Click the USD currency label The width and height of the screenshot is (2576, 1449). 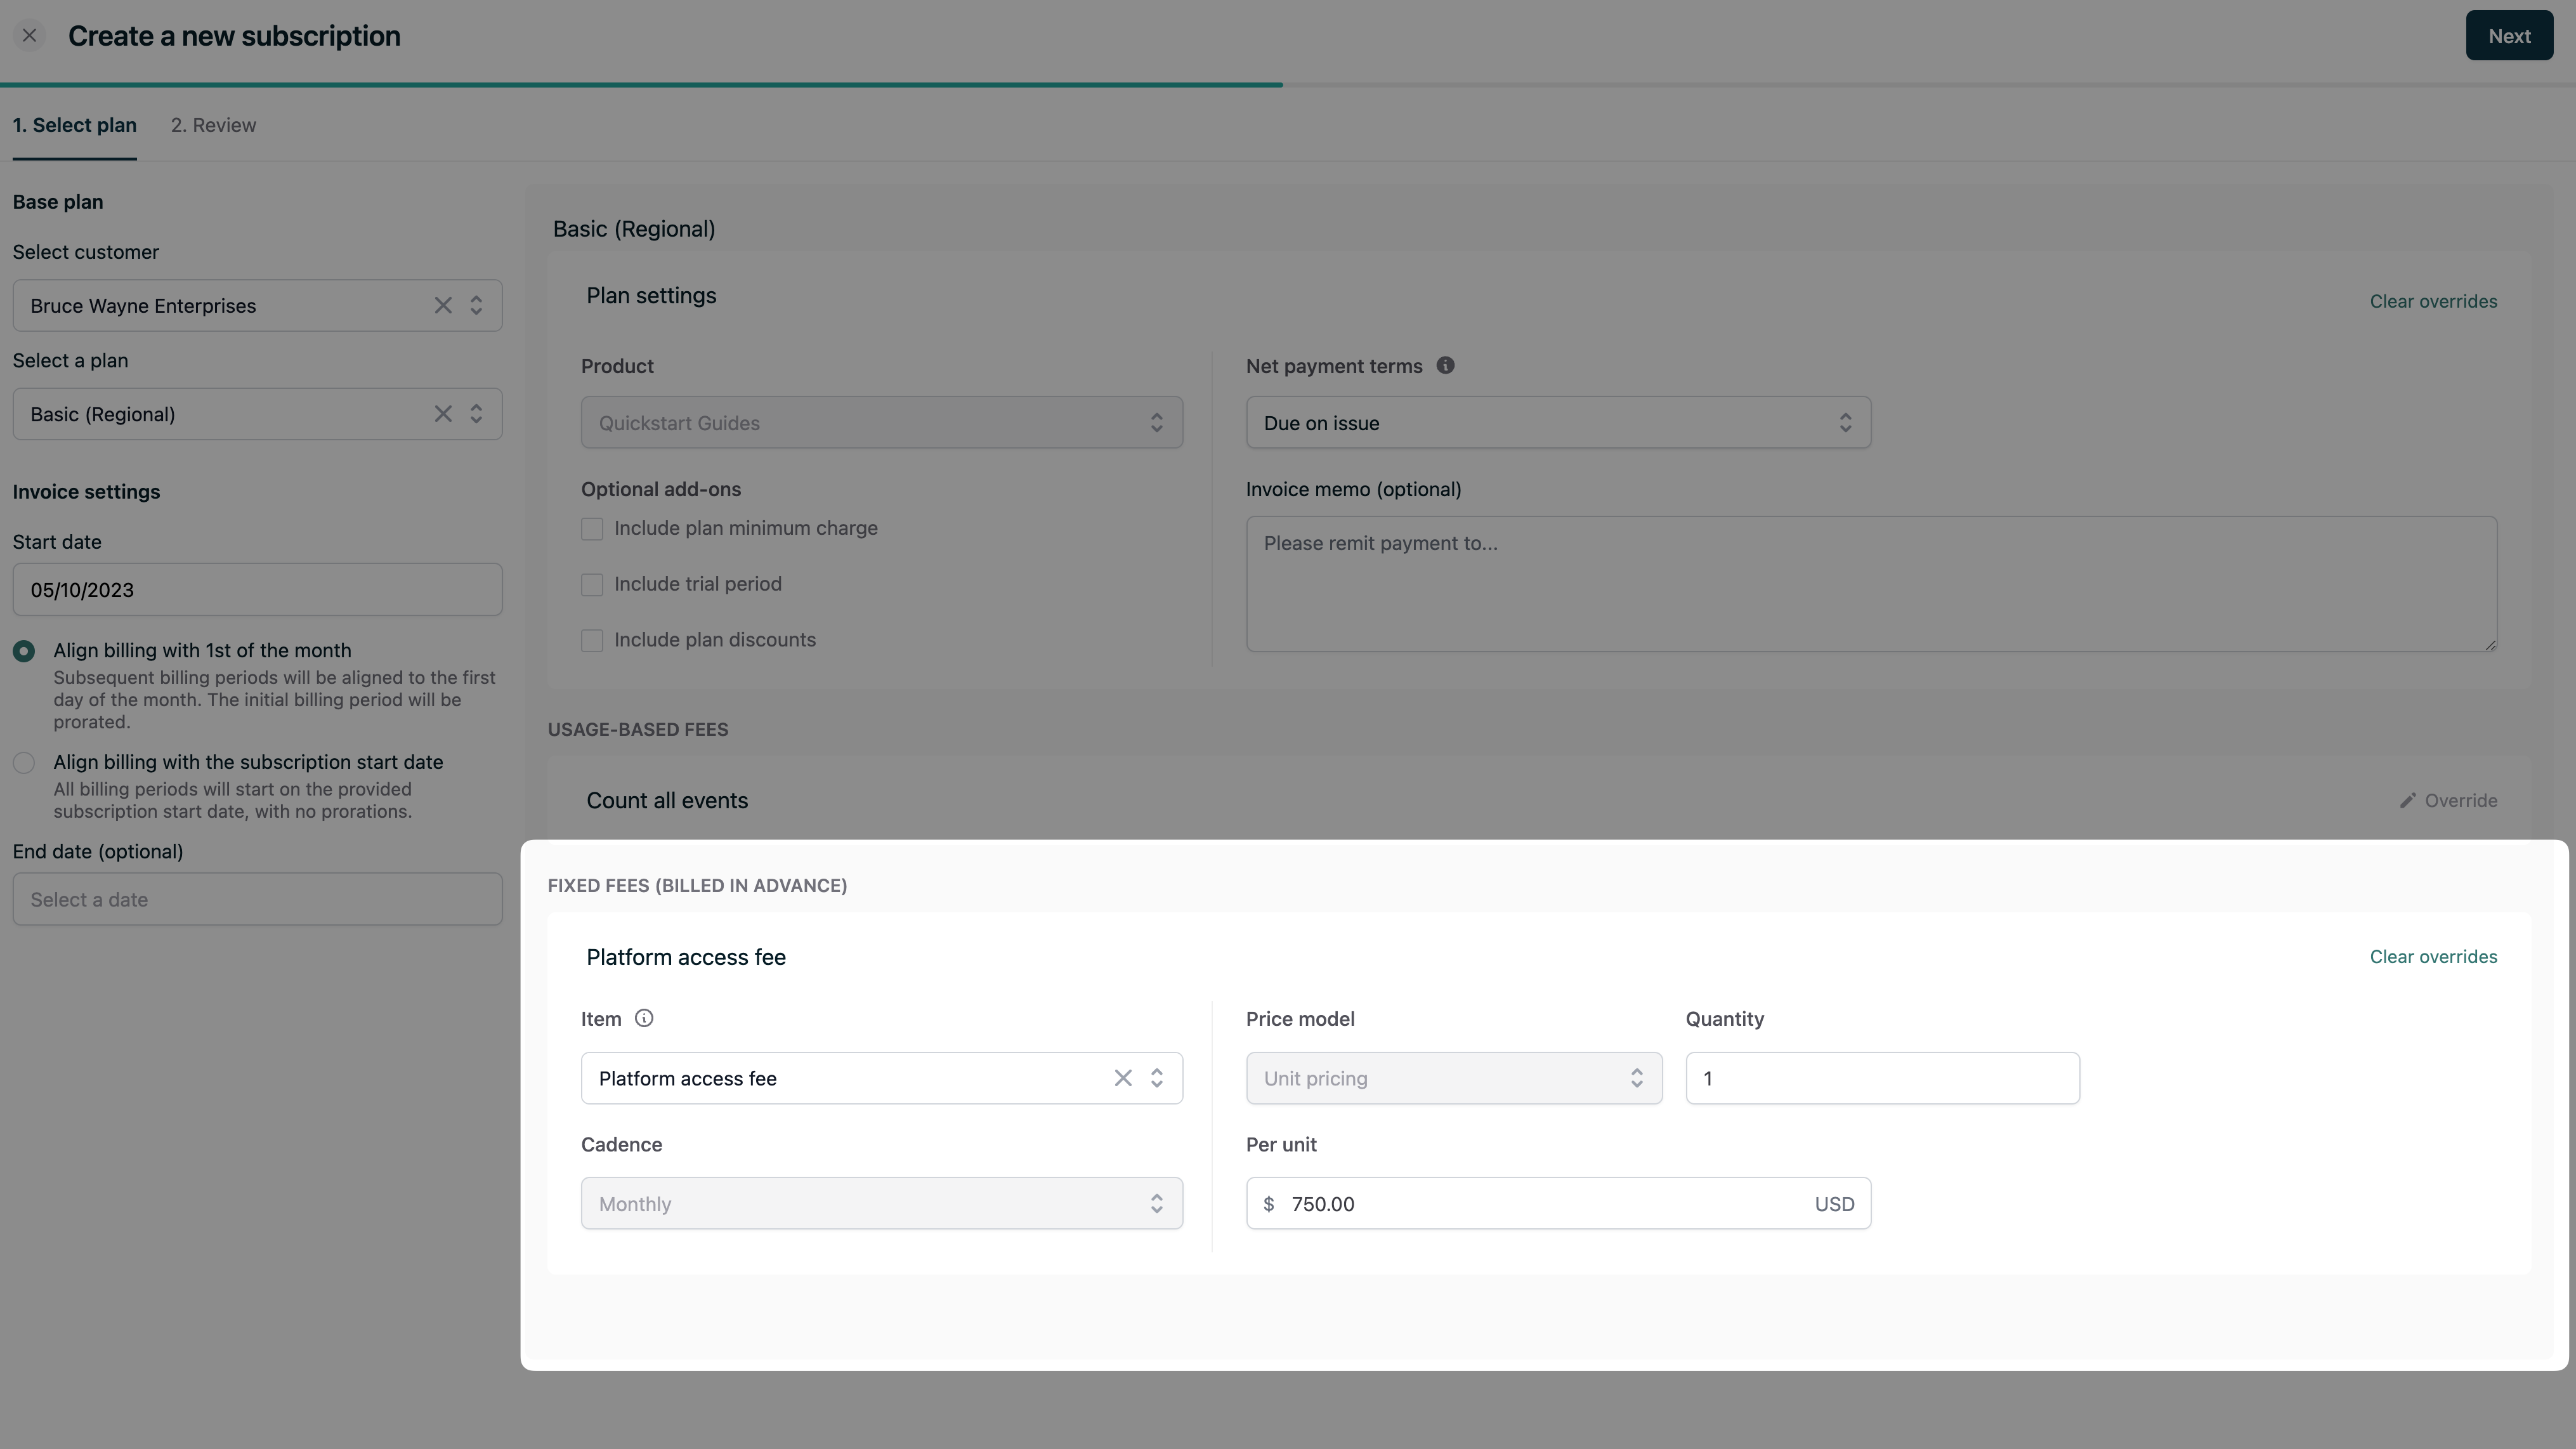click(x=1834, y=1204)
